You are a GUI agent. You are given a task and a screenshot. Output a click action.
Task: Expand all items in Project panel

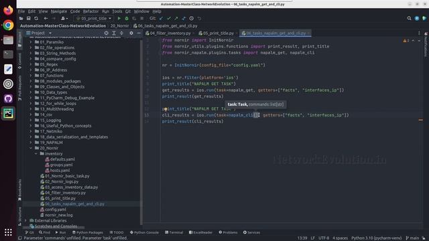(x=114, y=33)
